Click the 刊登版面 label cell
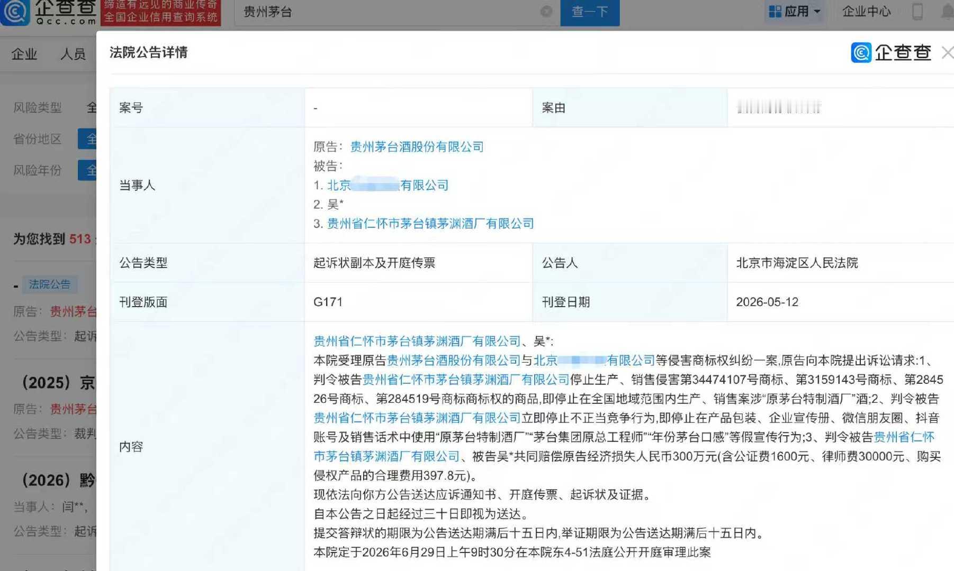This screenshot has width=954, height=571. coord(207,302)
